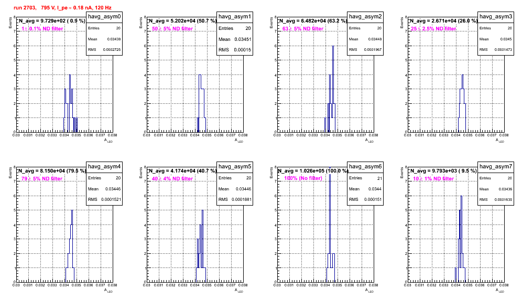
Task: Click Mean value 0.03438 in havg_asym0 box
Action: coord(114,39)
